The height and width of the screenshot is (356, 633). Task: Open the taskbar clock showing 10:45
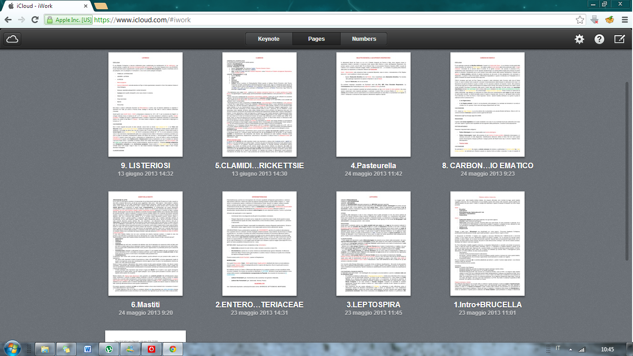tap(607, 349)
